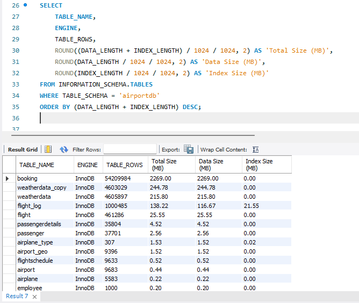This screenshot has height=303, width=359.
Task: Open the Result 7 tab
Action: pos(18,297)
